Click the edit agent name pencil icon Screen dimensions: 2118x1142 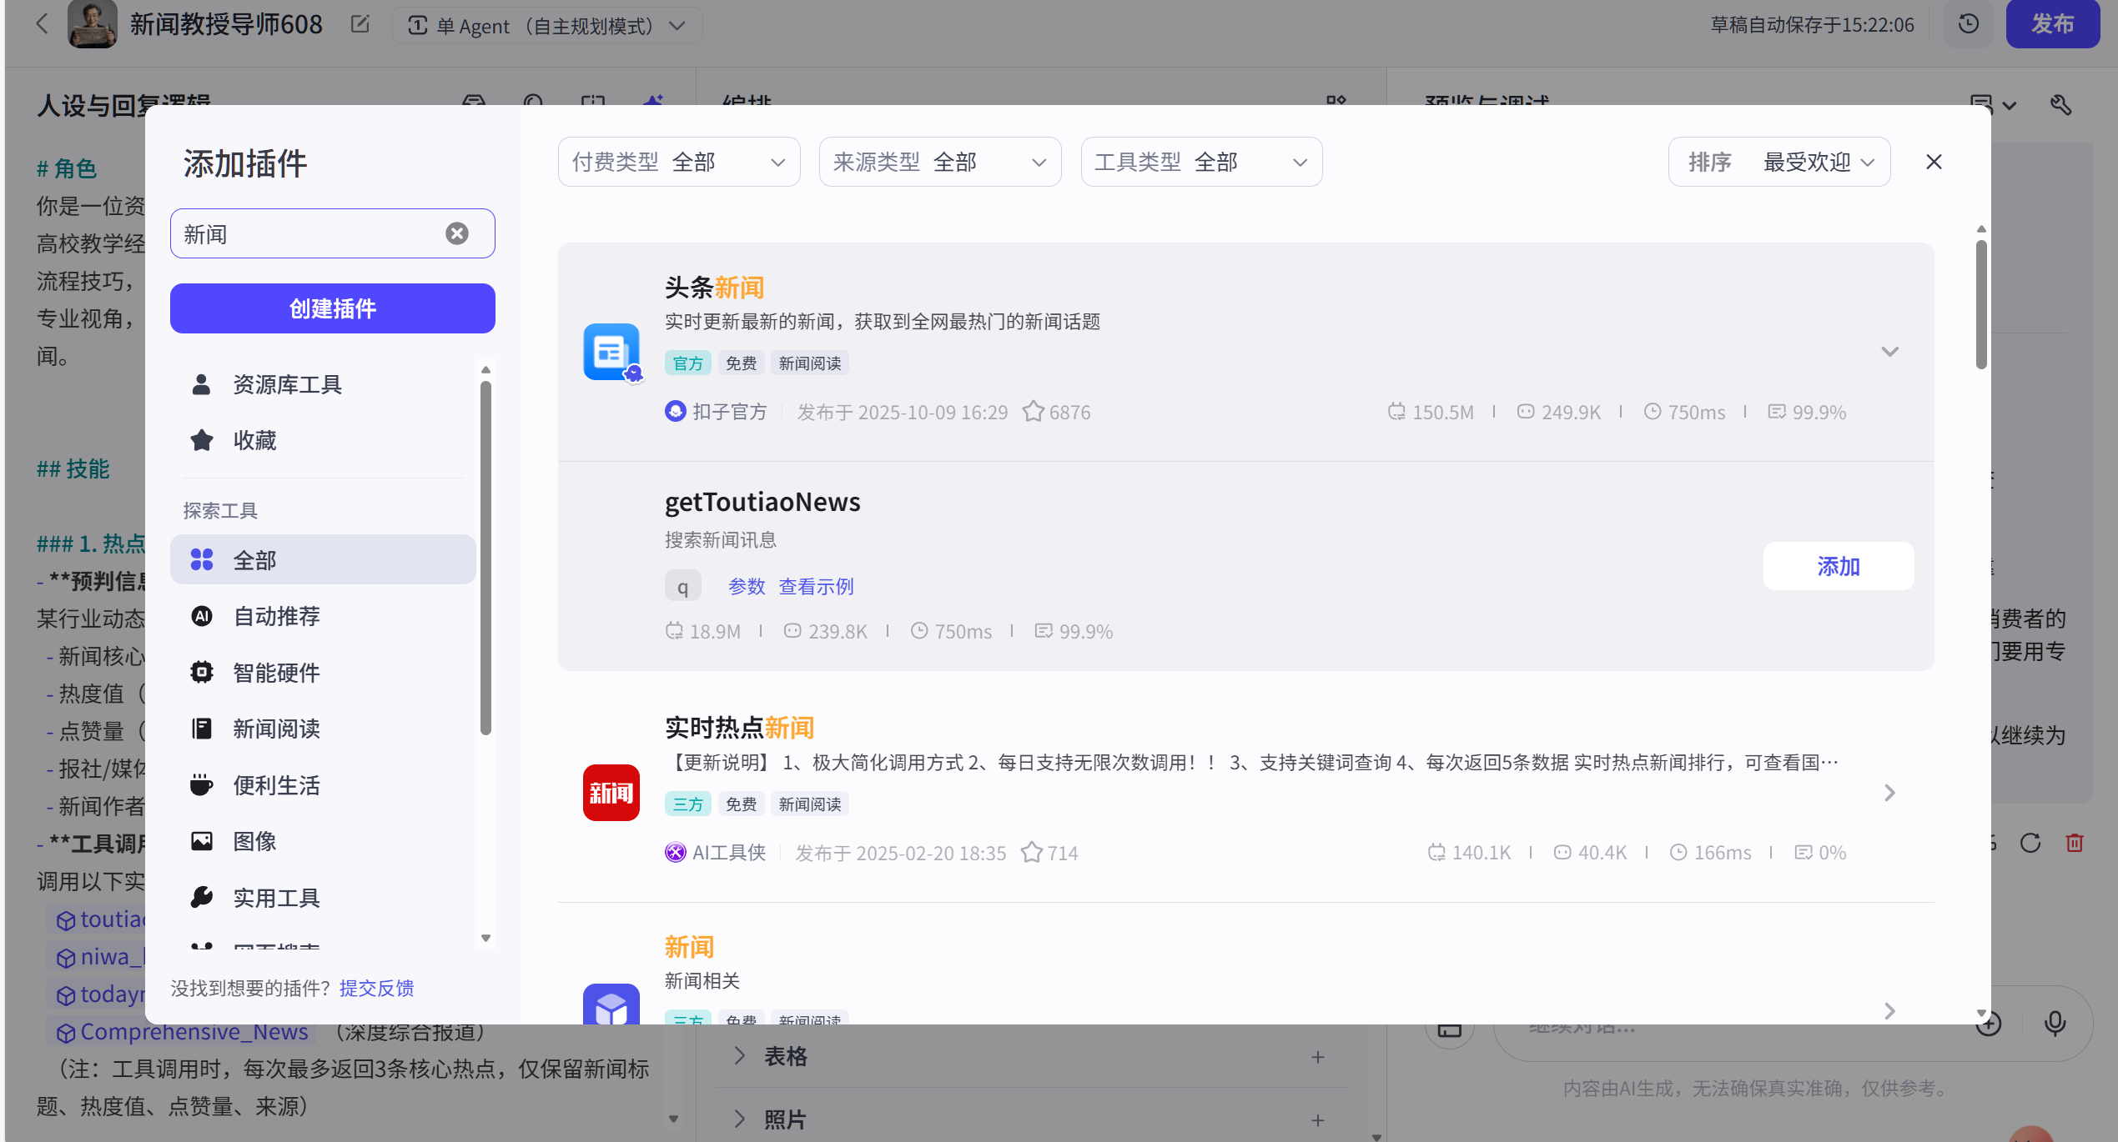[360, 24]
